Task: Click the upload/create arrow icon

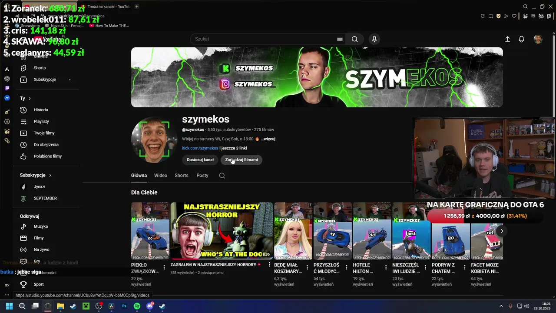Action: click(x=507, y=39)
